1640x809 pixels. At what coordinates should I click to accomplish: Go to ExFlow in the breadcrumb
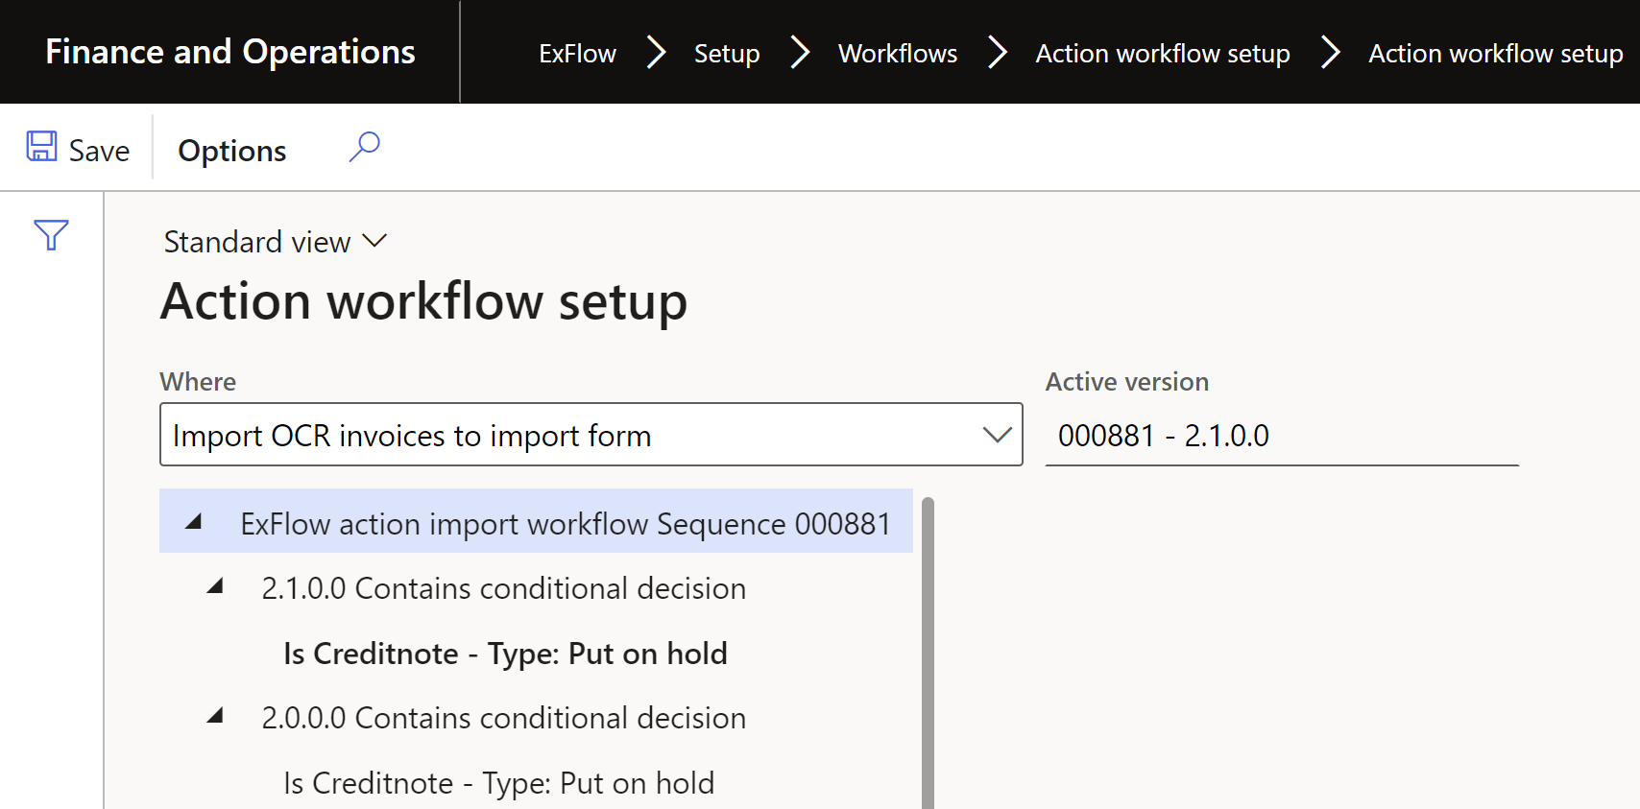[x=578, y=54]
